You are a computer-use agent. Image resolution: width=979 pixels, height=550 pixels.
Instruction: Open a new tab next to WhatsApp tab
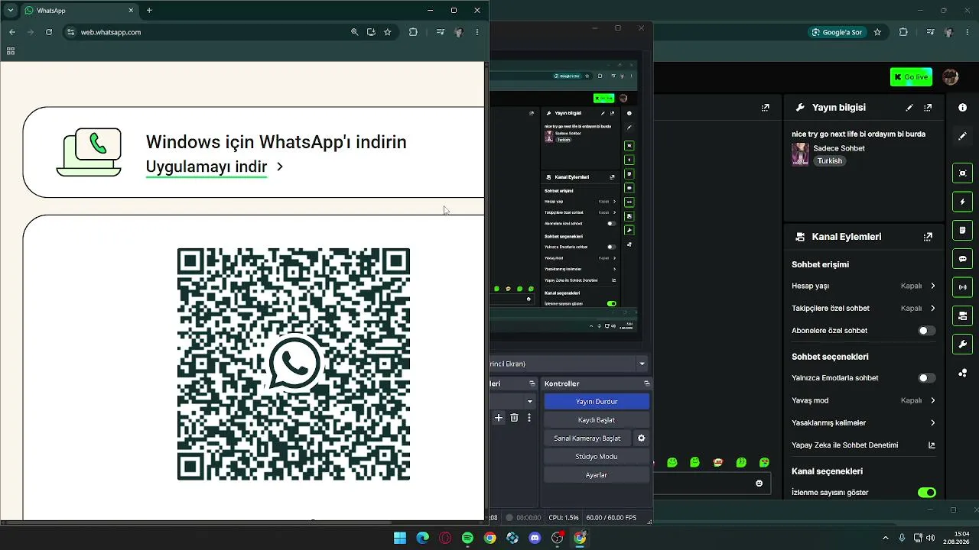tap(149, 11)
